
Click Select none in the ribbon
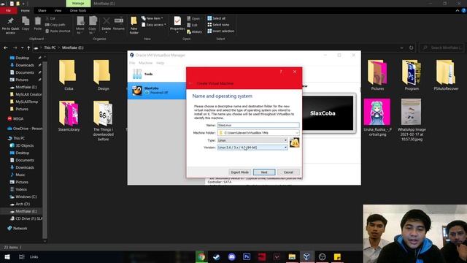(218, 25)
